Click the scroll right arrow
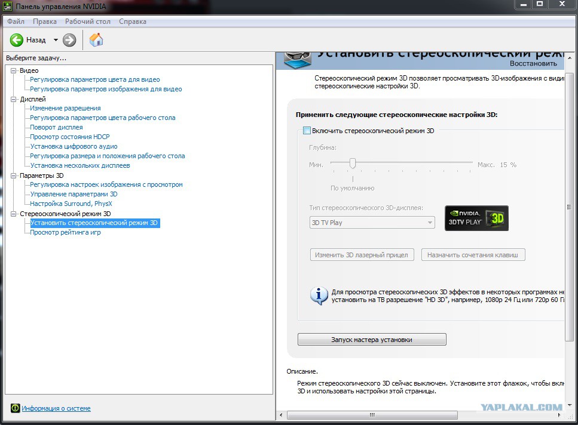Screen dimensions: 578x425 pos(559,415)
